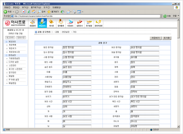
Task: Open the 게시판 board icon
Action: coord(51,23)
